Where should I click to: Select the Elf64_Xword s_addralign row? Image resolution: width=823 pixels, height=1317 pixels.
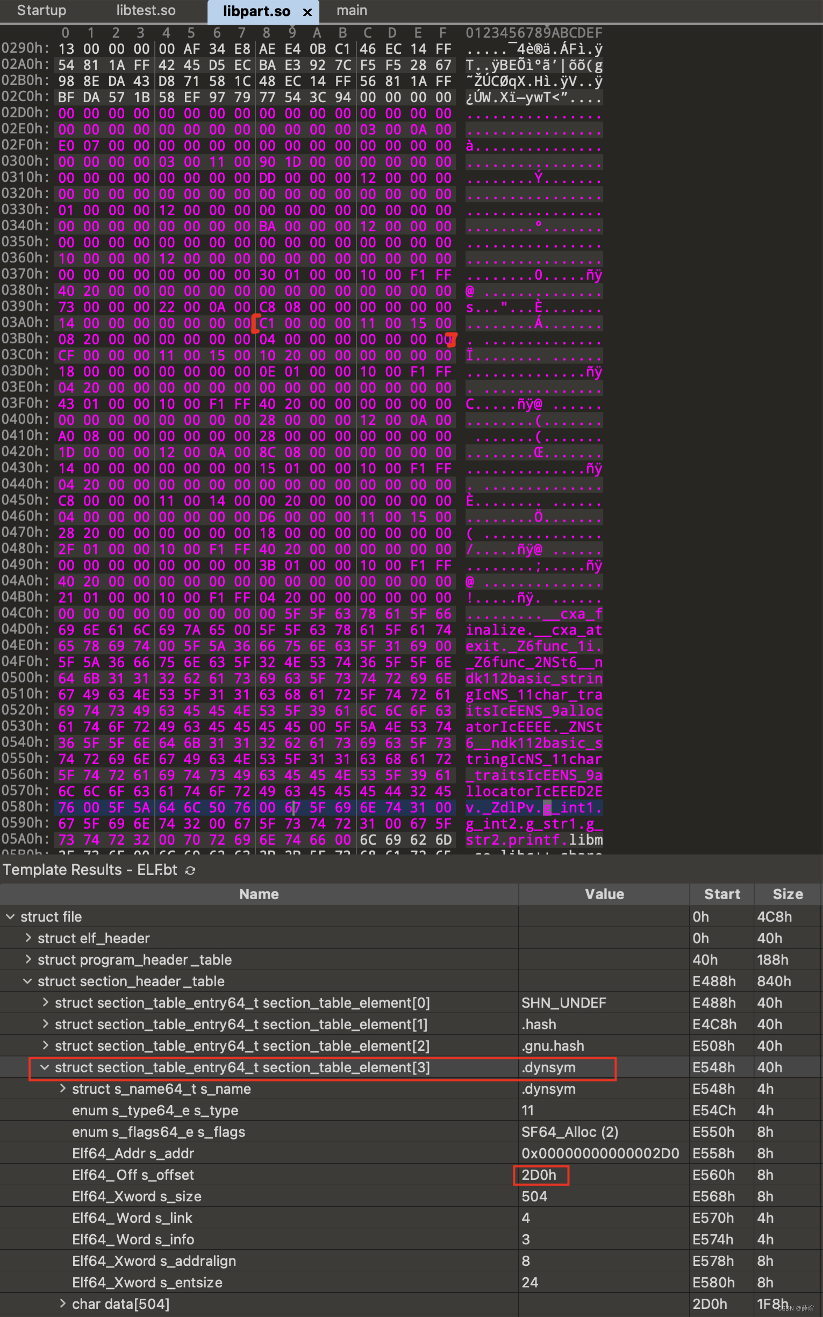(x=411, y=1261)
